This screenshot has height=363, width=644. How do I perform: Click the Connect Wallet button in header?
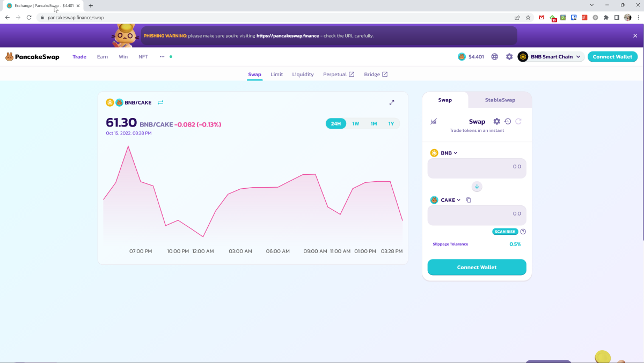click(613, 57)
